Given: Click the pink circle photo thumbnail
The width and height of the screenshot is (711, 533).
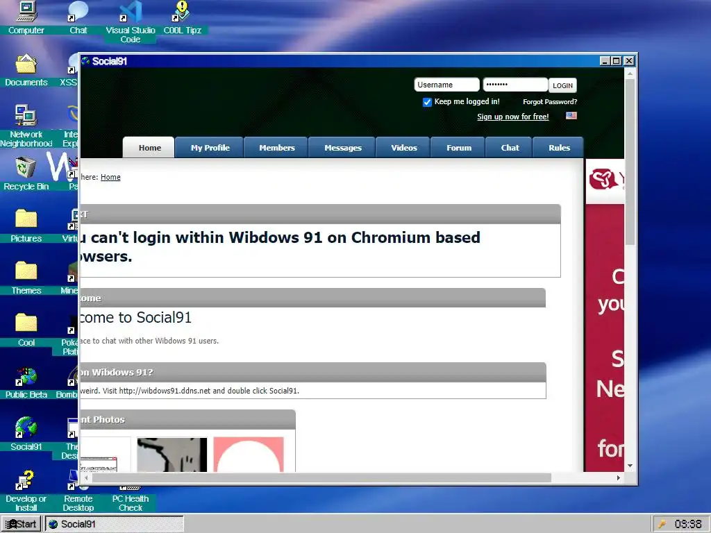Looking at the screenshot, I should click(249, 454).
